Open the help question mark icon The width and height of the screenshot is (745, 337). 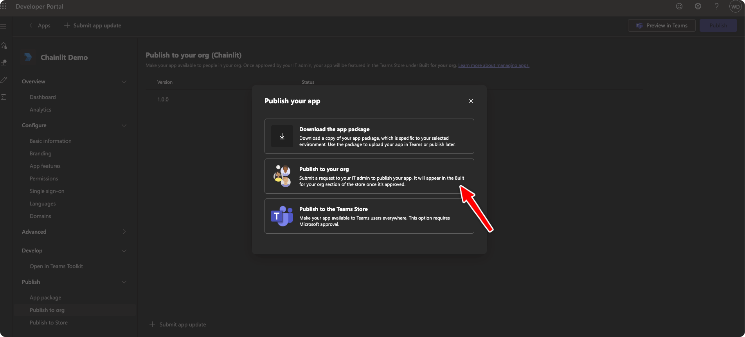point(716,6)
